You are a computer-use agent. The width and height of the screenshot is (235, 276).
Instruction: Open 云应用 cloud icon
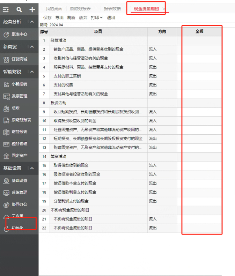(6, 217)
